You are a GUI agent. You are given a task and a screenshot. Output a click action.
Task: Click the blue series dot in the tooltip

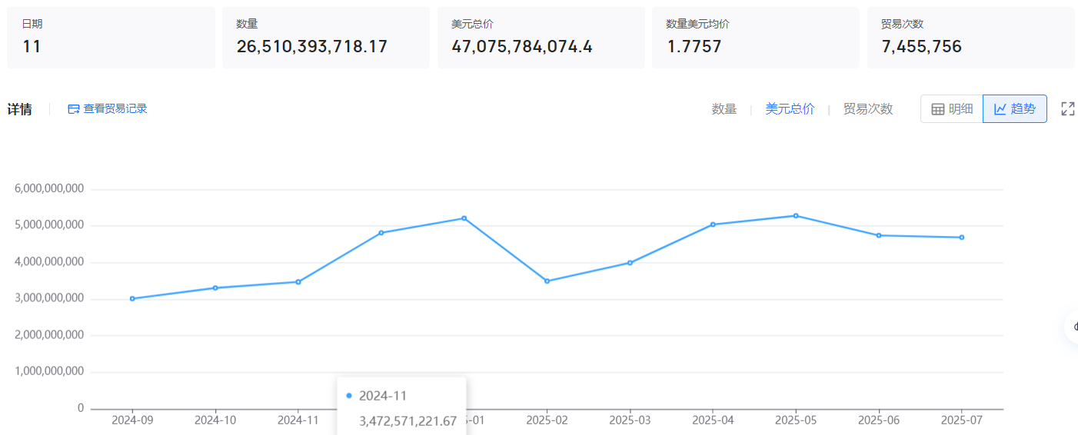click(x=349, y=396)
